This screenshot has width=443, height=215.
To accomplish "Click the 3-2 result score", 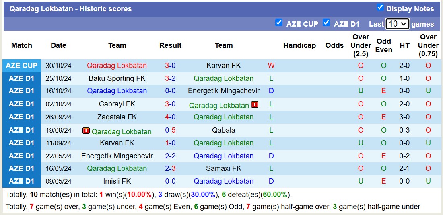I will coord(170,78).
